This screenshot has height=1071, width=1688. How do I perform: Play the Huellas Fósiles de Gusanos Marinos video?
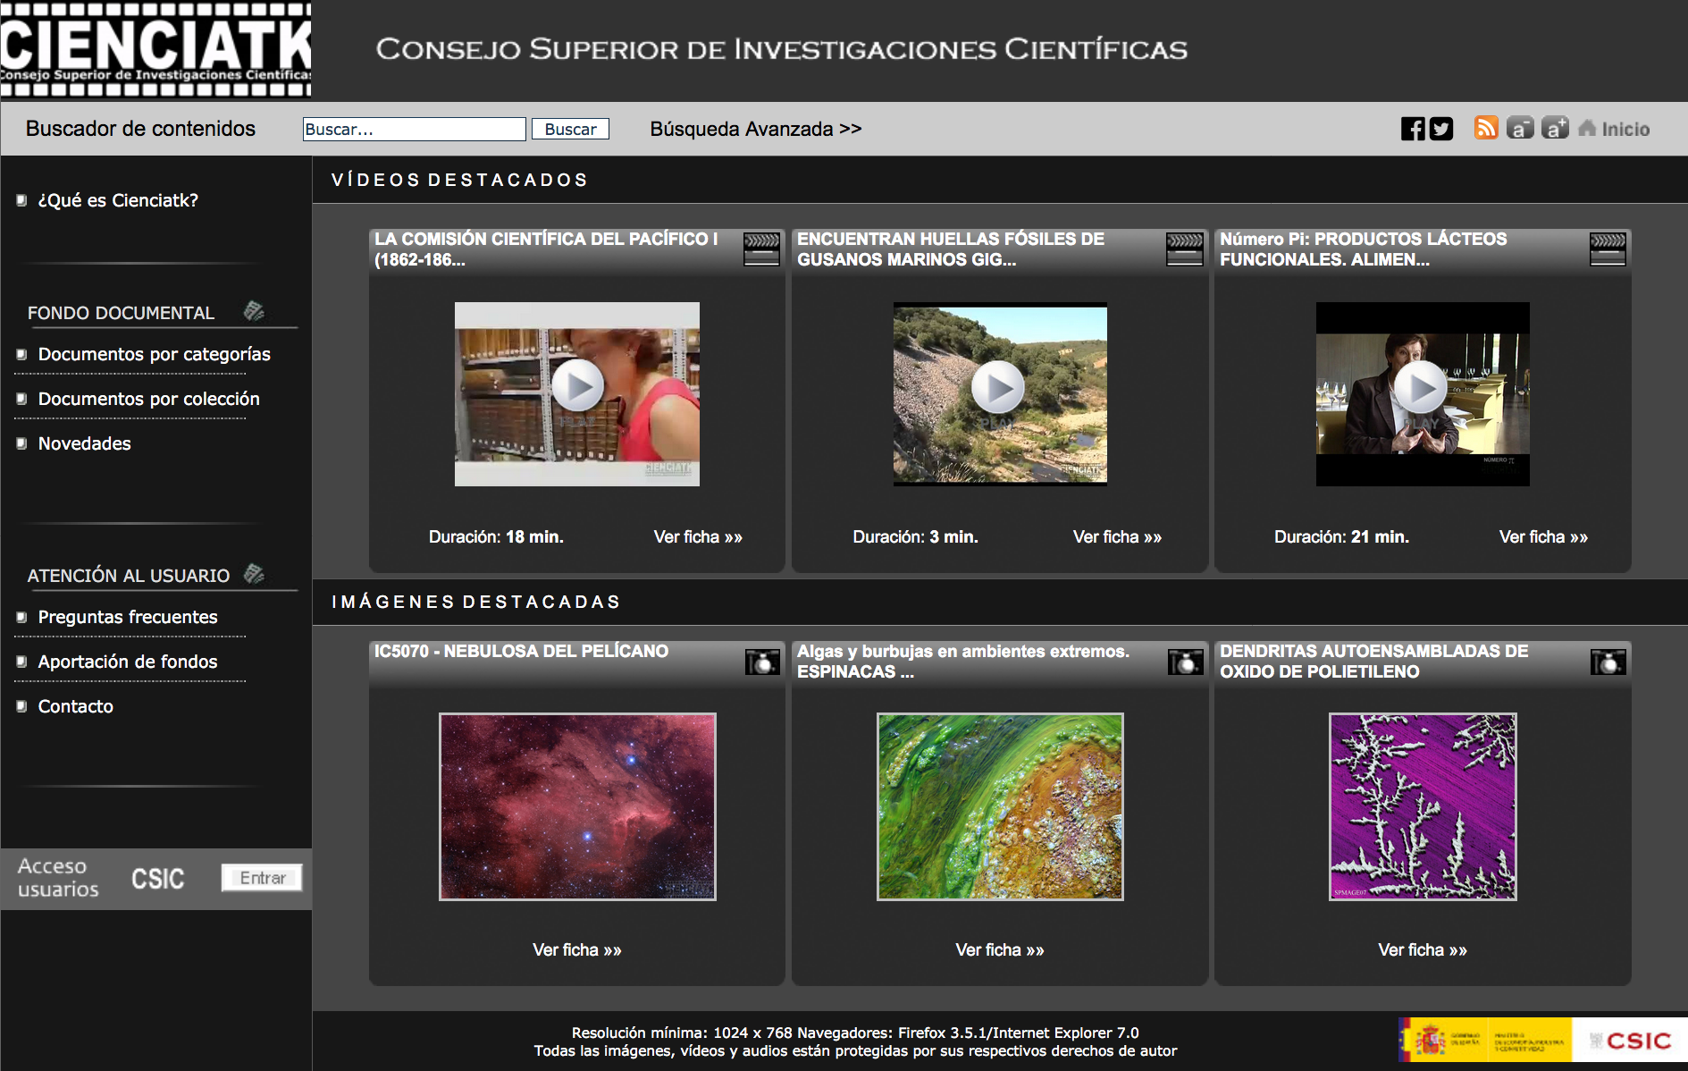(998, 387)
